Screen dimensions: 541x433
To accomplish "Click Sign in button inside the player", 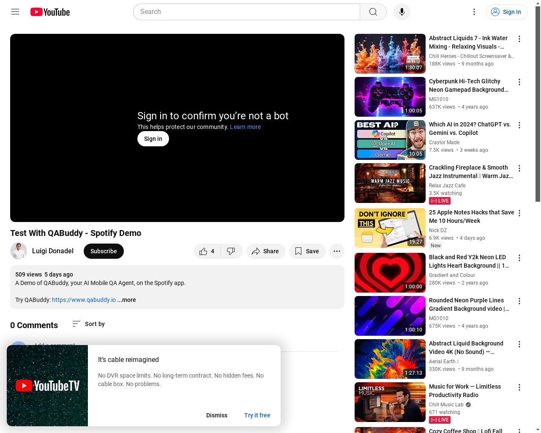I will pyautogui.click(x=153, y=139).
